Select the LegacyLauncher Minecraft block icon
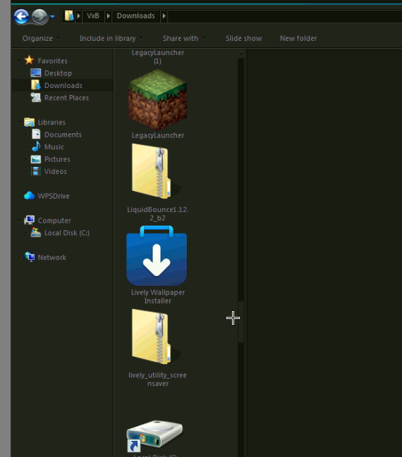 click(x=158, y=100)
